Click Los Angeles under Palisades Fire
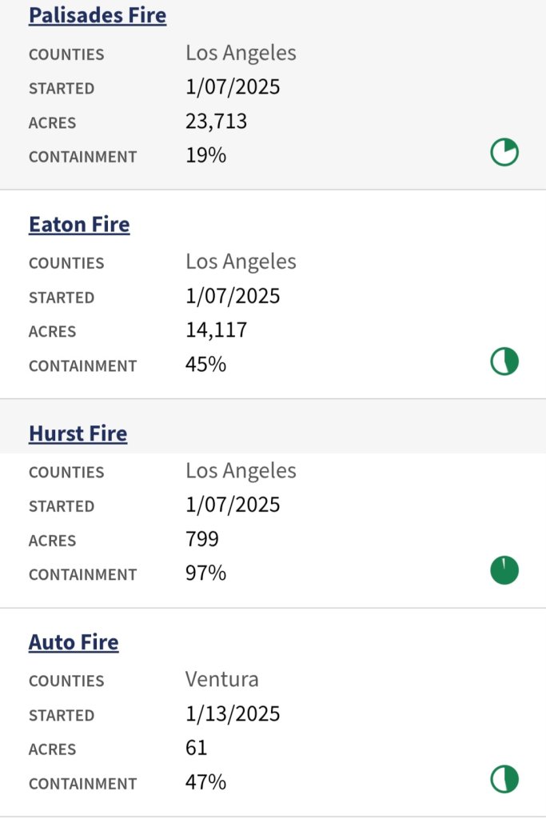 click(x=241, y=54)
